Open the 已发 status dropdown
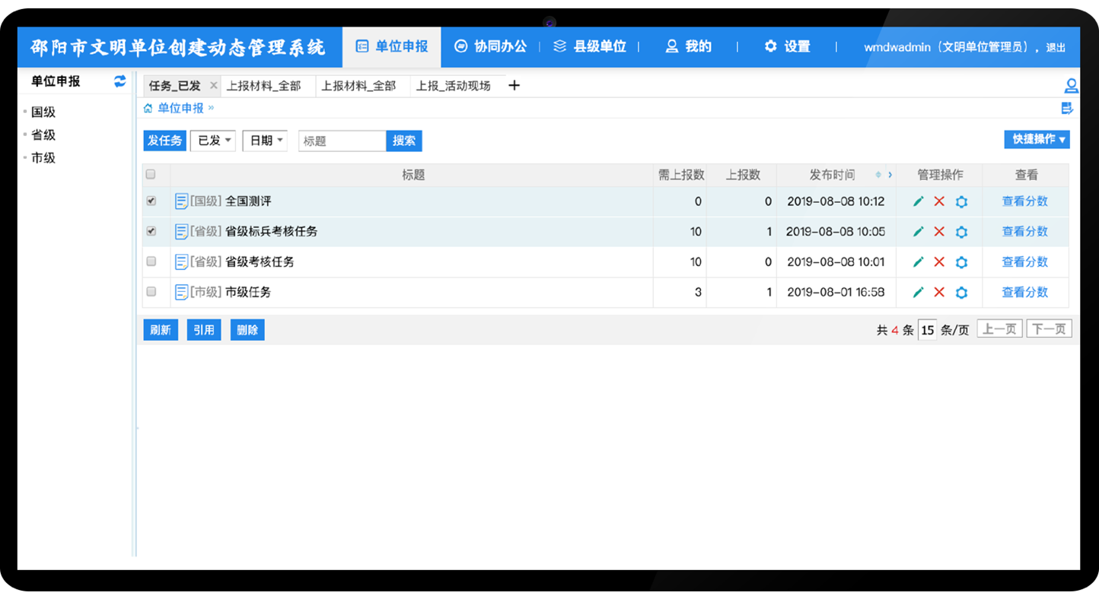 point(212,141)
